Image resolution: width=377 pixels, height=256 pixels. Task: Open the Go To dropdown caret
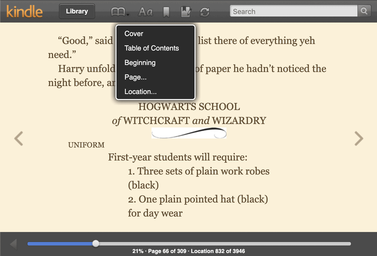(127, 14)
